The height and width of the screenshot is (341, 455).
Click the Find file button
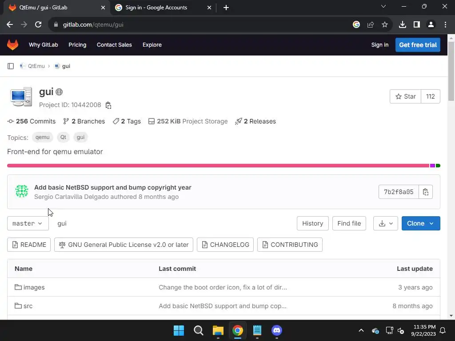click(x=349, y=223)
